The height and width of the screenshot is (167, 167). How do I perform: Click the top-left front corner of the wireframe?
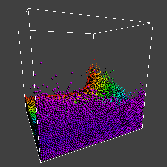click(18, 30)
